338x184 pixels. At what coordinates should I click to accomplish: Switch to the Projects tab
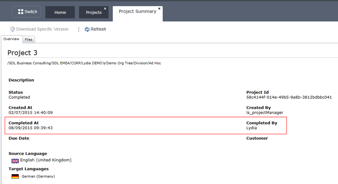94,12
